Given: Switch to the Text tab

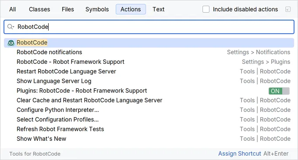Looking at the screenshot, I should click(x=158, y=9).
